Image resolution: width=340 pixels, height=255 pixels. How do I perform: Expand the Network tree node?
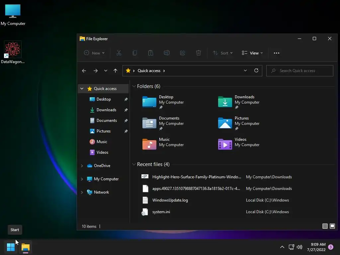(82, 192)
